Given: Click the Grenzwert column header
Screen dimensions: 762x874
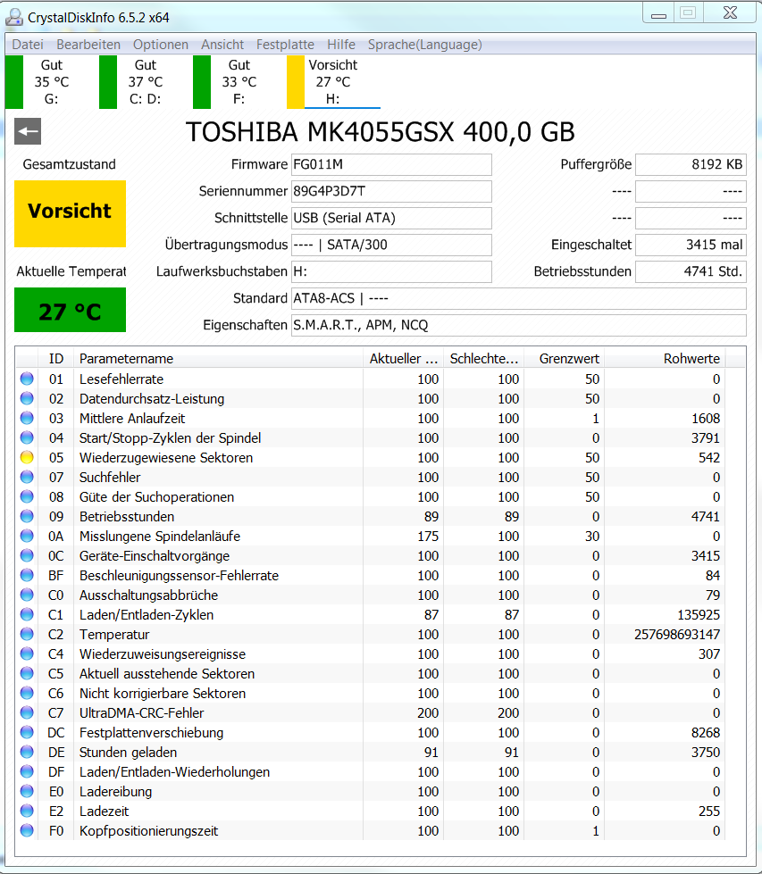Looking at the screenshot, I should tap(565, 358).
